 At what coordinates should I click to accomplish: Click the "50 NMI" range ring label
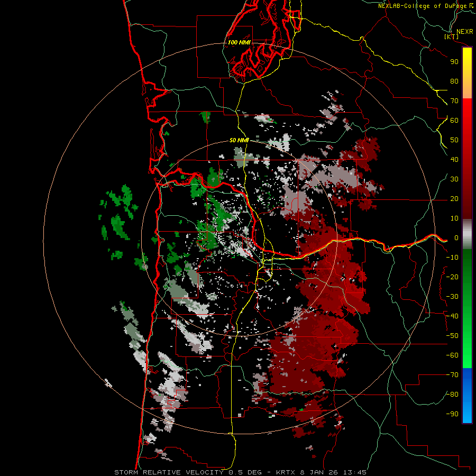(x=239, y=140)
